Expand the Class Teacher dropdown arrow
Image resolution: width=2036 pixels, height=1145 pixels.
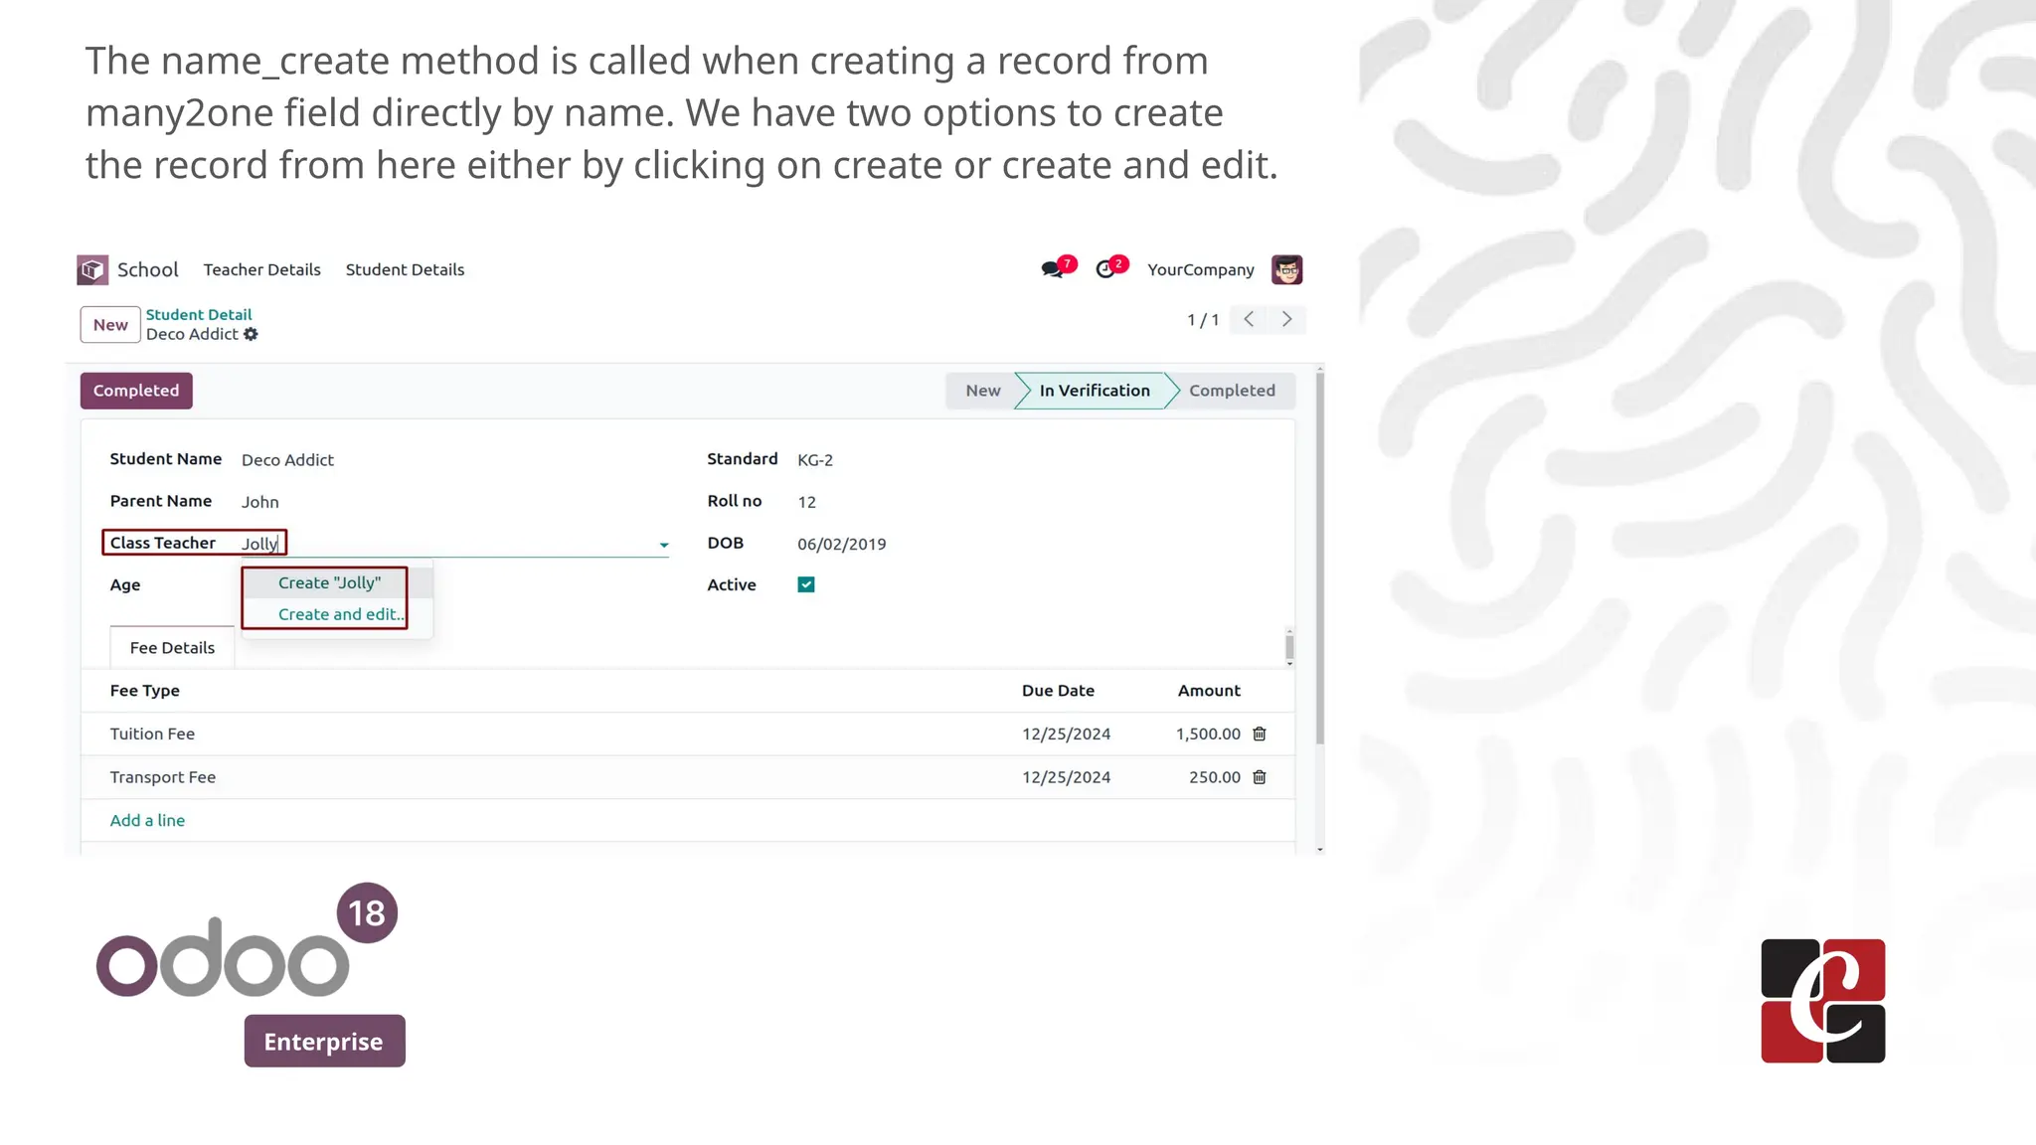pyautogui.click(x=664, y=545)
